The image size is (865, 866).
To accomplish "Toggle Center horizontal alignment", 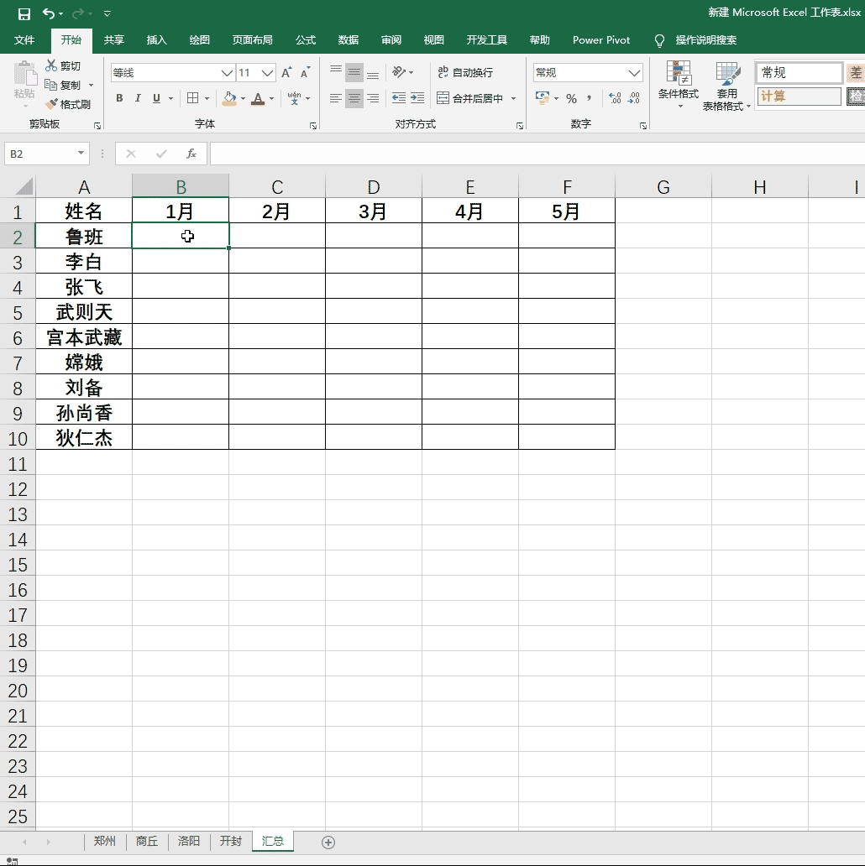I will tap(354, 98).
